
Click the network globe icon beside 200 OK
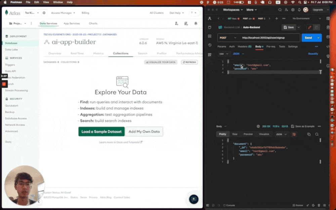(258, 126)
